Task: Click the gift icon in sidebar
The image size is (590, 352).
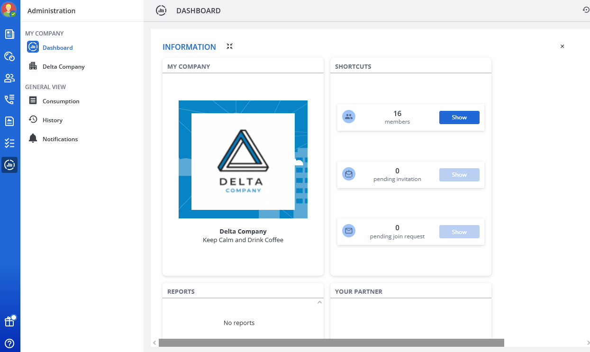Action: click(9, 322)
